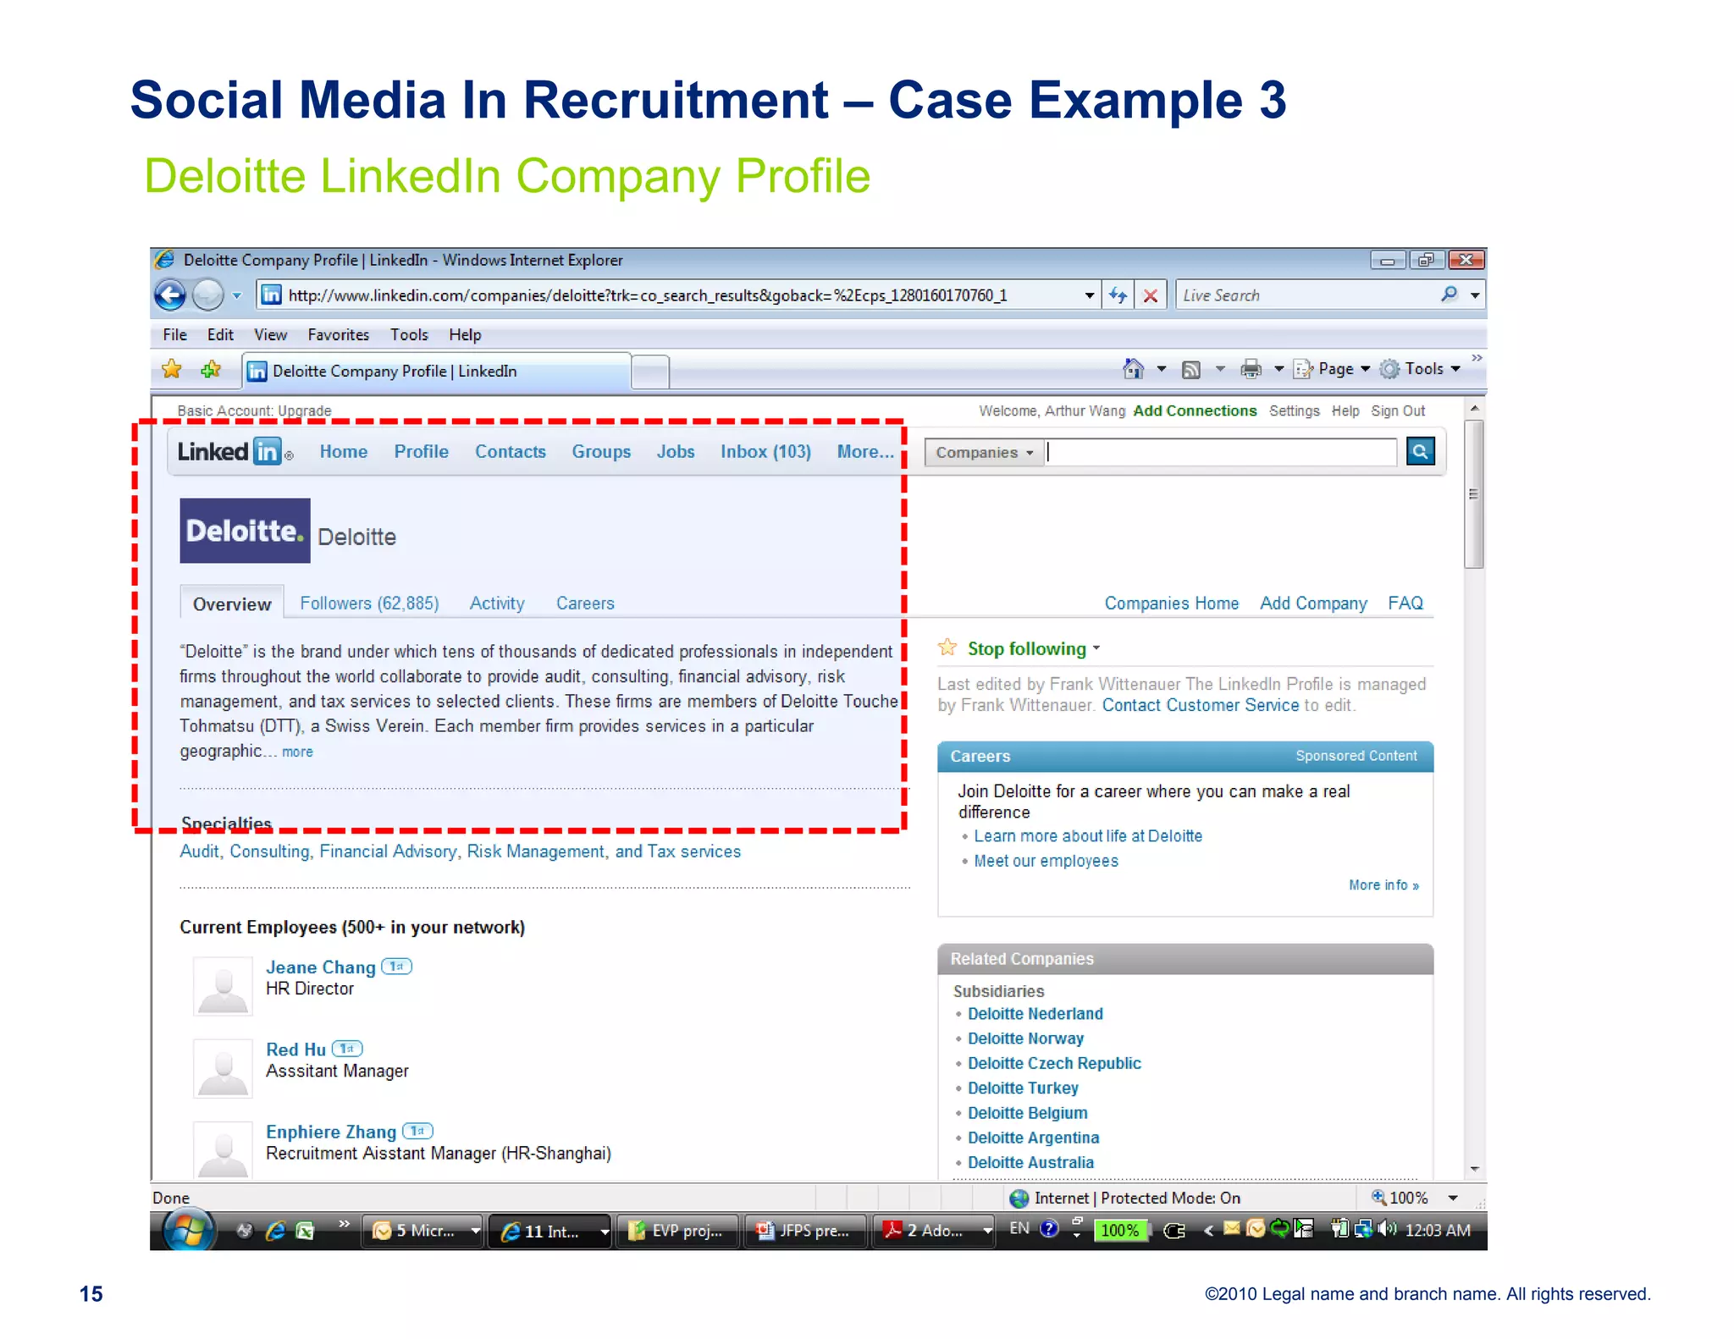The width and height of the screenshot is (1734, 1339).
Task: Click the Internet Explorer quick launch icon
Action: tap(275, 1231)
